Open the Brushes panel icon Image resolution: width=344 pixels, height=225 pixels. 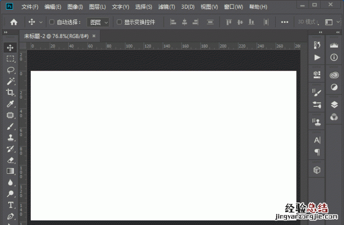317,105
